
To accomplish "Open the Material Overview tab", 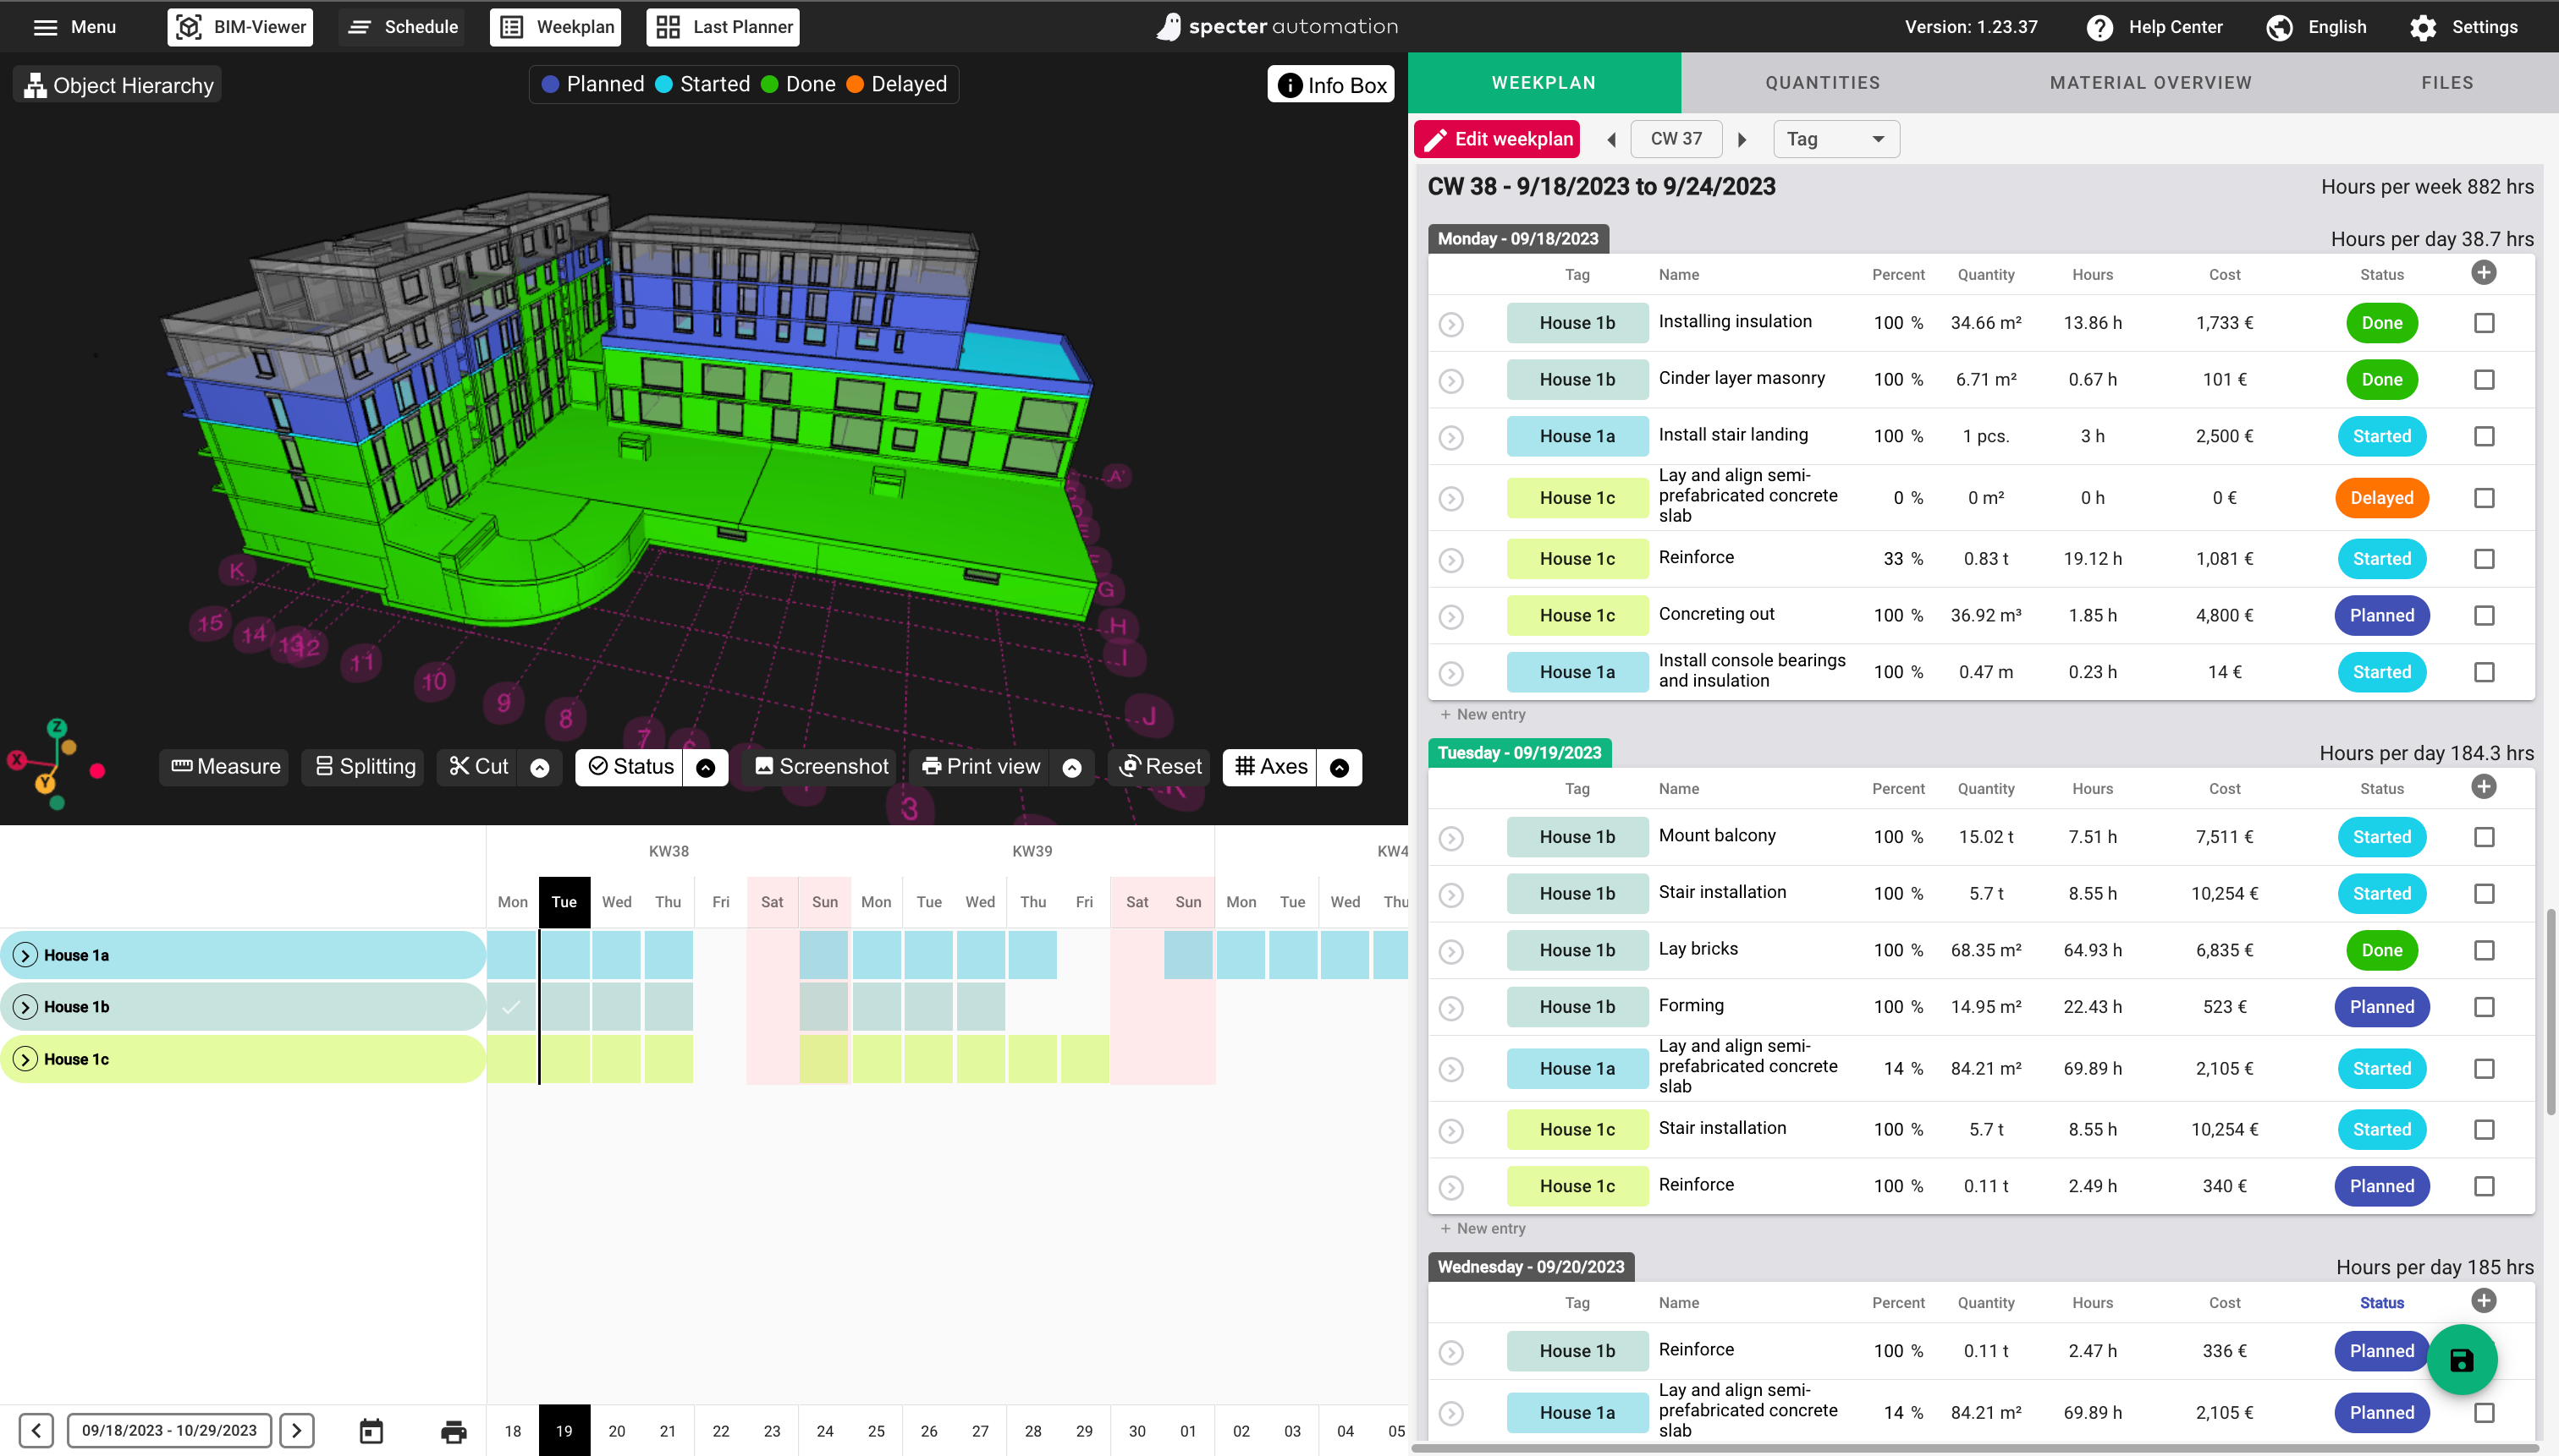I will click(2150, 83).
